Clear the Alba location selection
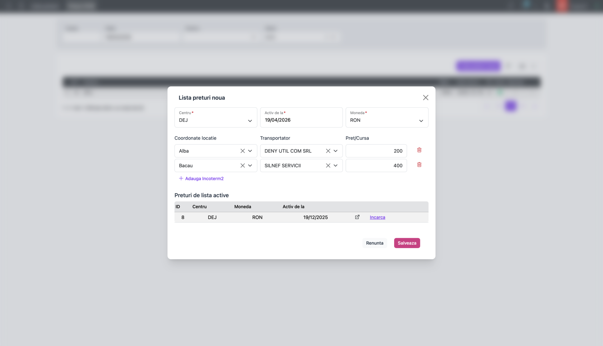Image resolution: width=603 pixels, height=346 pixels. [243, 151]
